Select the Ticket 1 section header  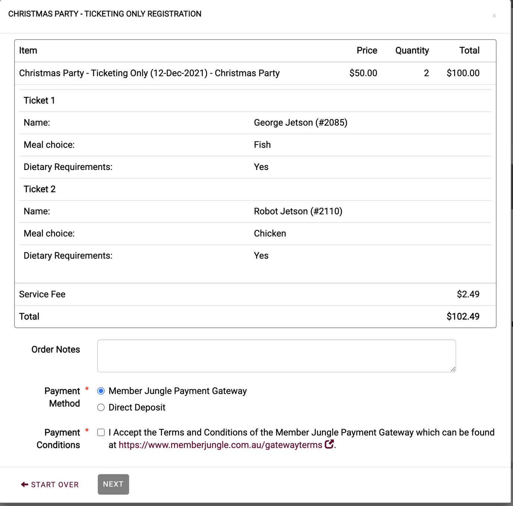39,100
